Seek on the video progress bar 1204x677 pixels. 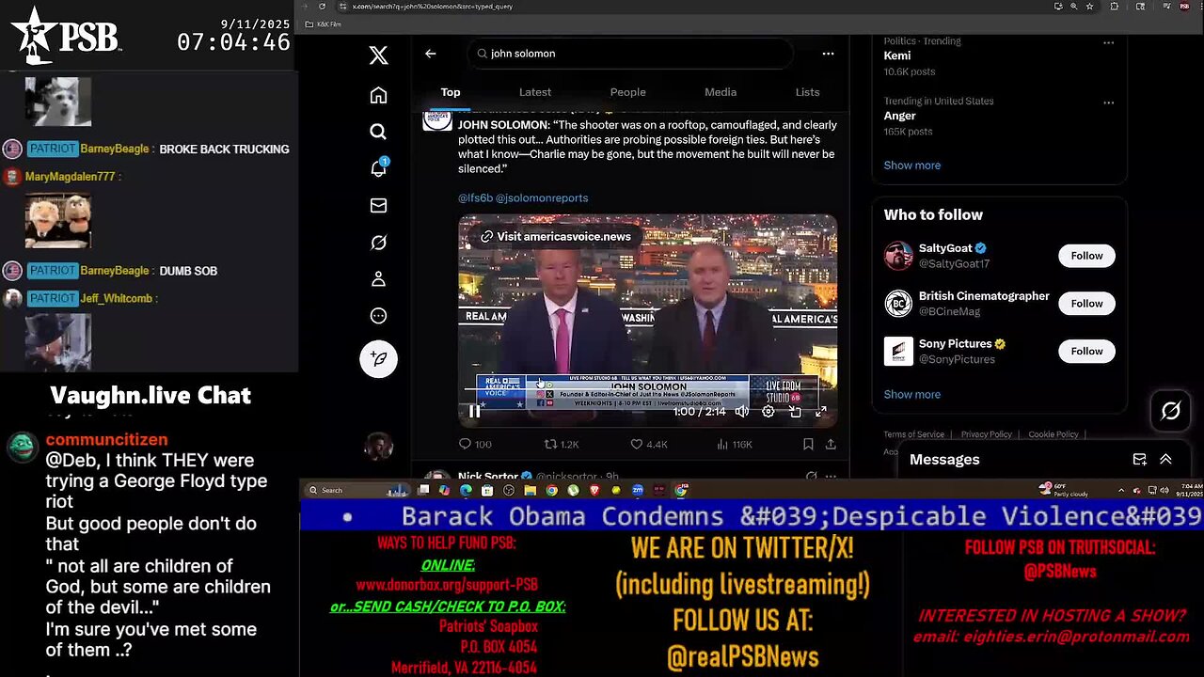(x=647, y=389)
